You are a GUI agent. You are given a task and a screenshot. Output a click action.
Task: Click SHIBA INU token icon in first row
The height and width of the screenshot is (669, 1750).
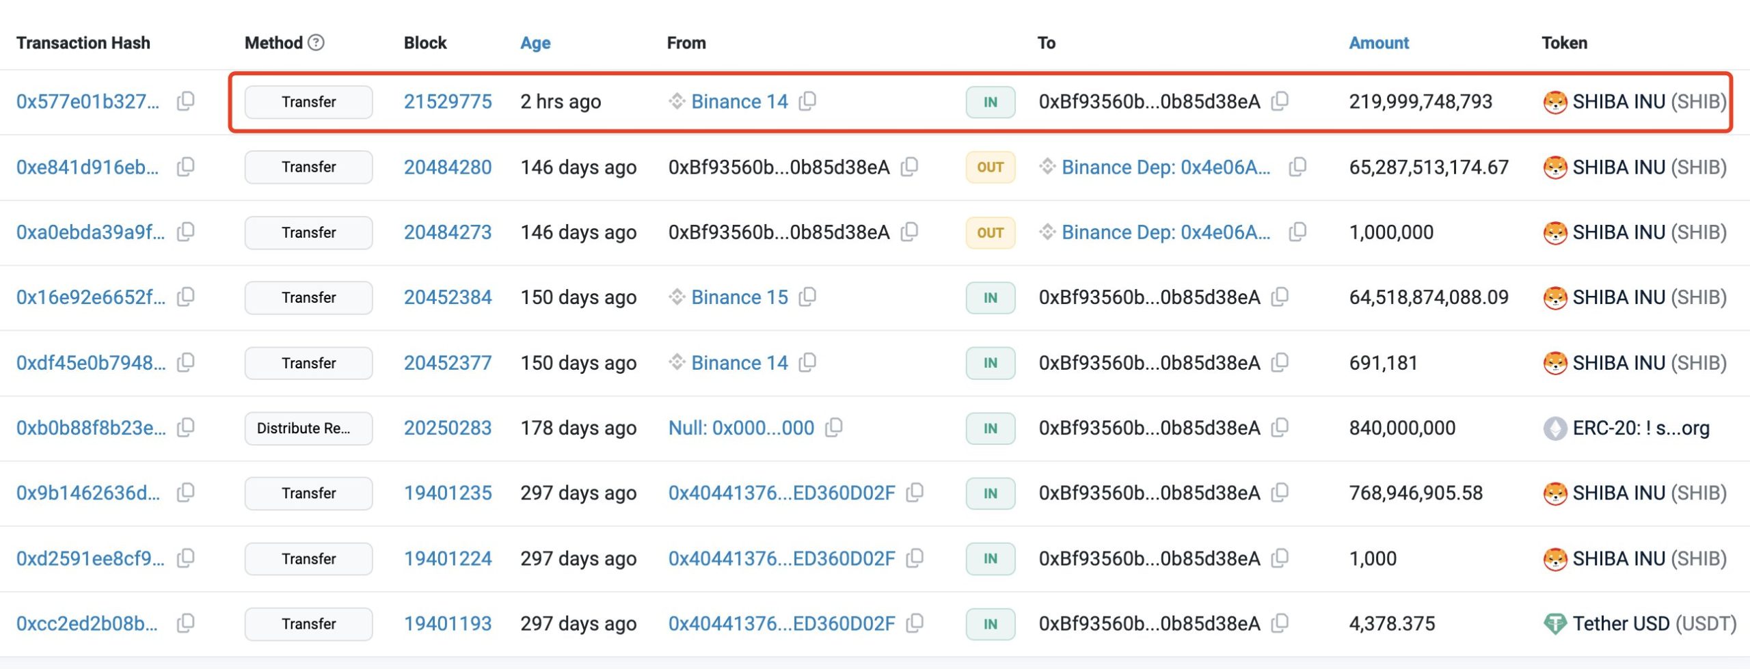[x=1554, y=103]
